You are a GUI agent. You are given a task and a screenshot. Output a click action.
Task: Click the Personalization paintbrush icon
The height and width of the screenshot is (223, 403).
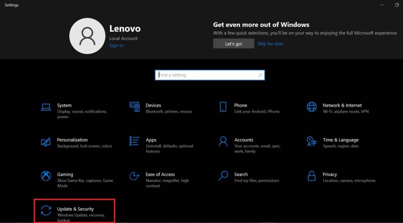click(46, 142)
